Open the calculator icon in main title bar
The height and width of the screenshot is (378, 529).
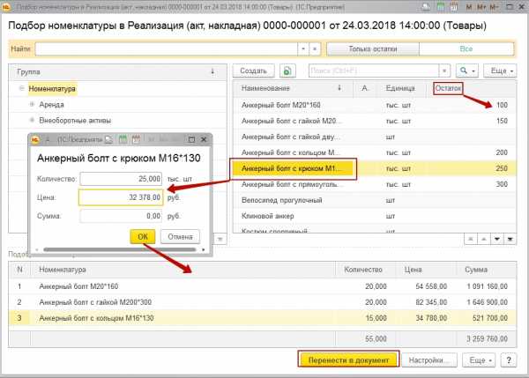[x=440, y=7]
